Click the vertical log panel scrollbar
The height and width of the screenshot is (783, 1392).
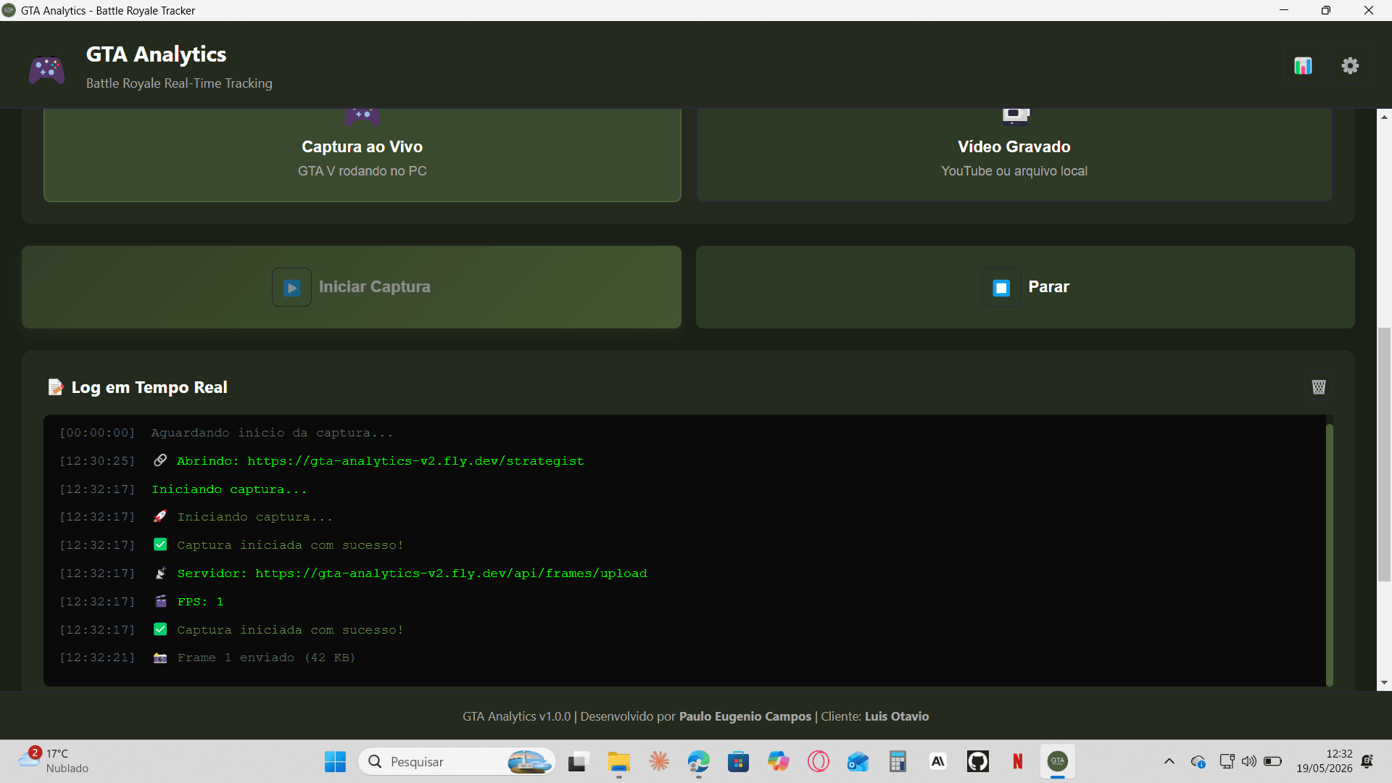tap(1330, 555)
